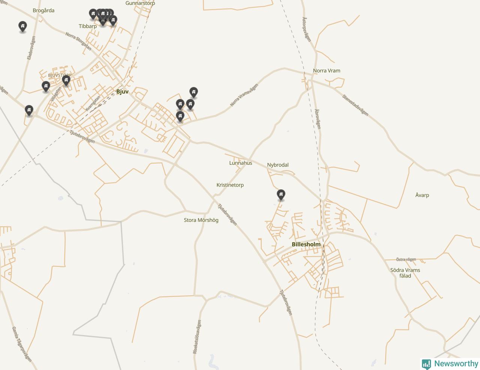Select the house marker near Brogårda

click(22, 26)
